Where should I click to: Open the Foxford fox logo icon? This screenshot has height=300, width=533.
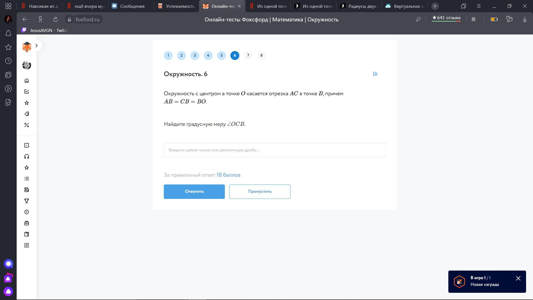[27, 47]
